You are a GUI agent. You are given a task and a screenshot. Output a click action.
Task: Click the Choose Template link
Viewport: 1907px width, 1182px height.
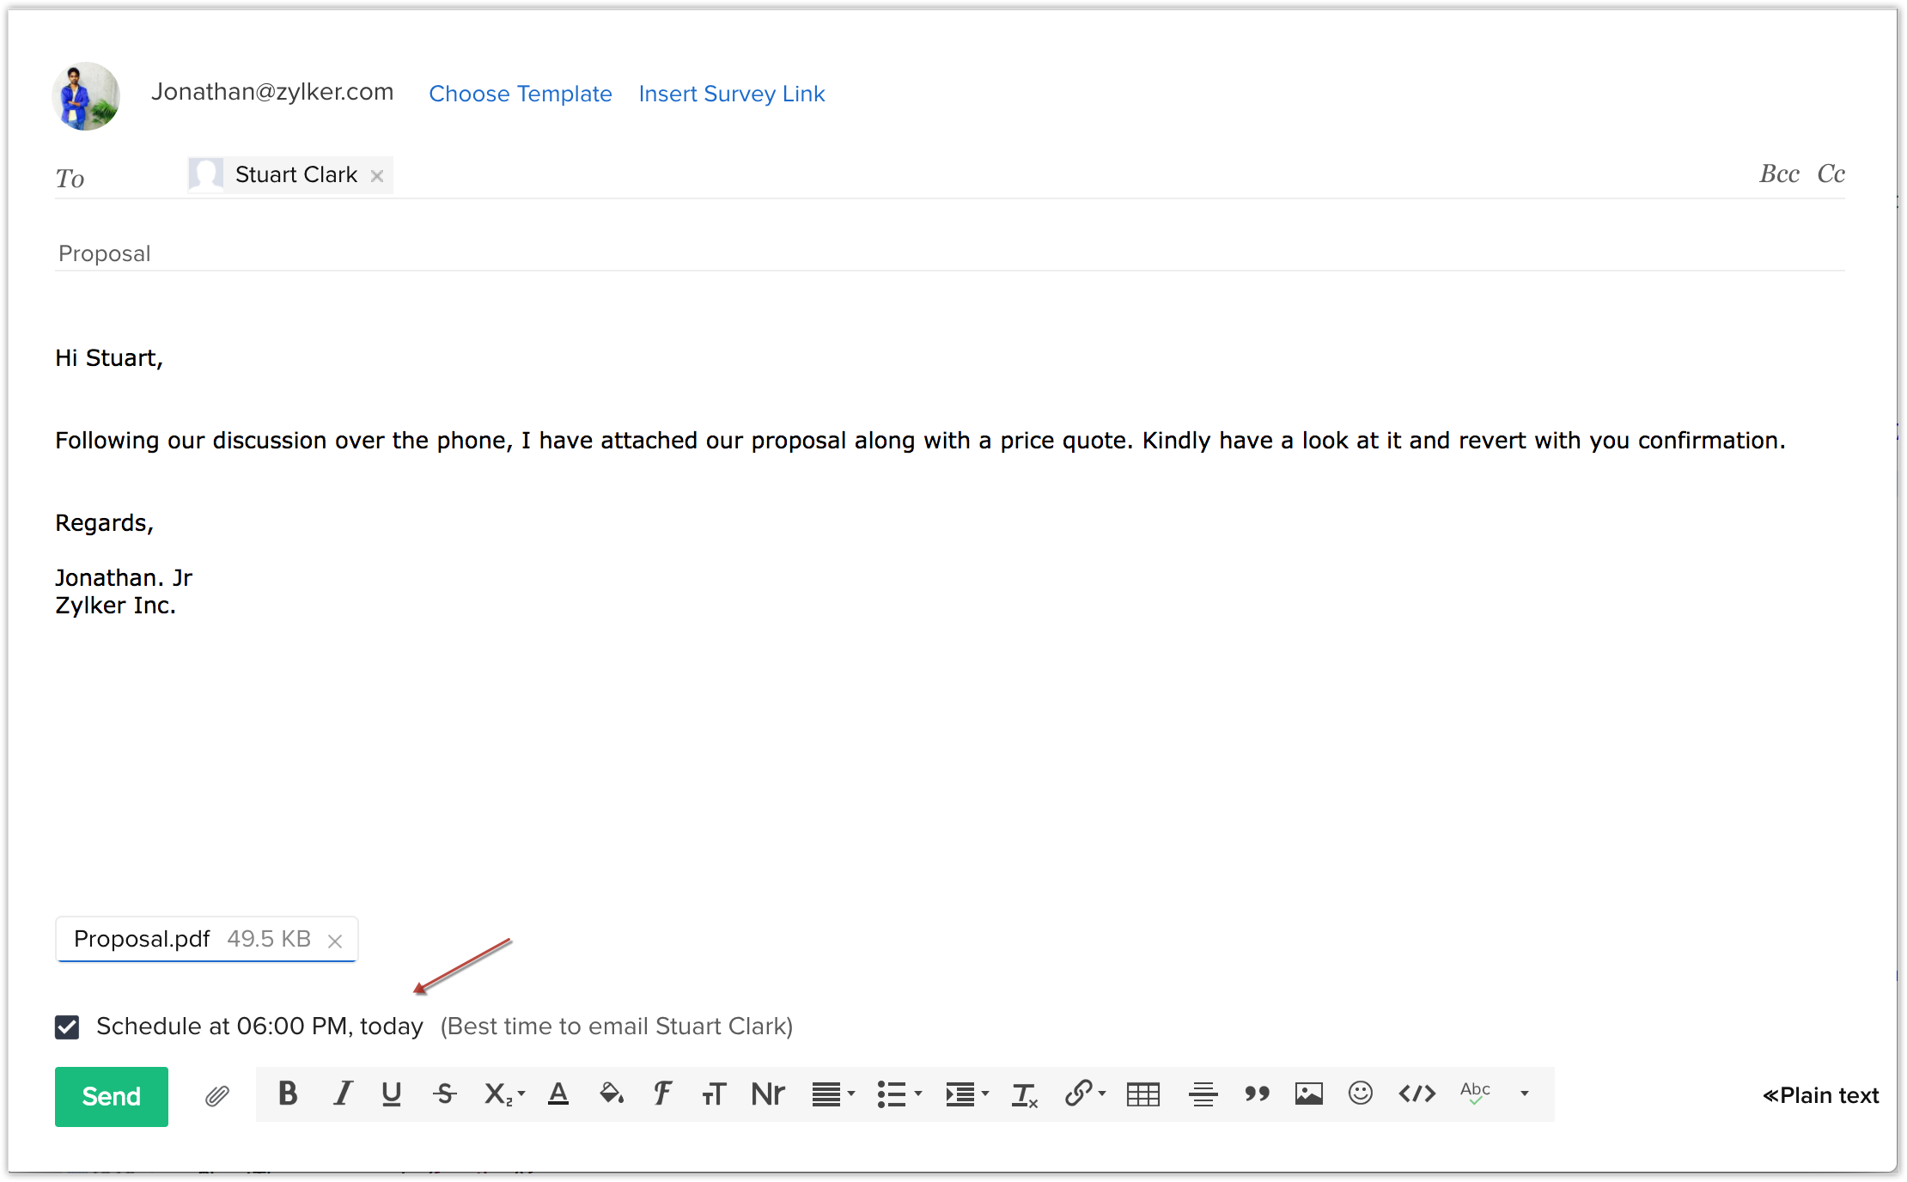pyautogui.click(x=520, y=94)
